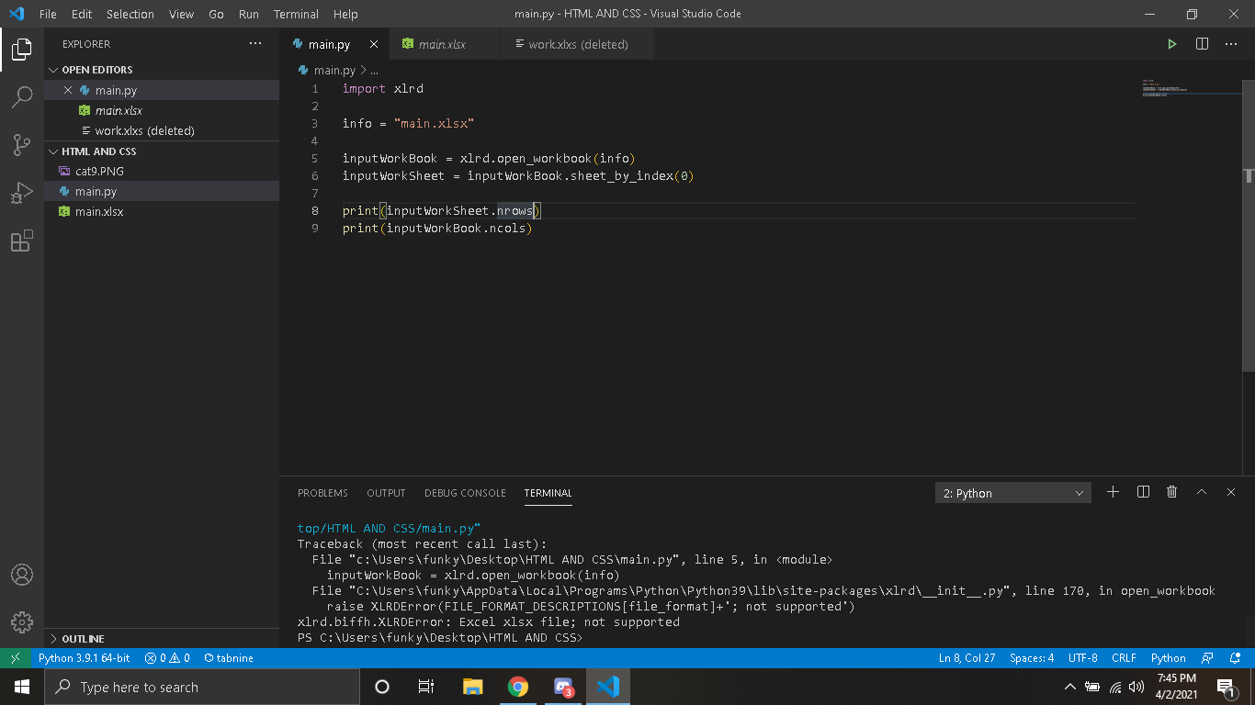
Task: Open the Terminal menu
Action: 296,14
